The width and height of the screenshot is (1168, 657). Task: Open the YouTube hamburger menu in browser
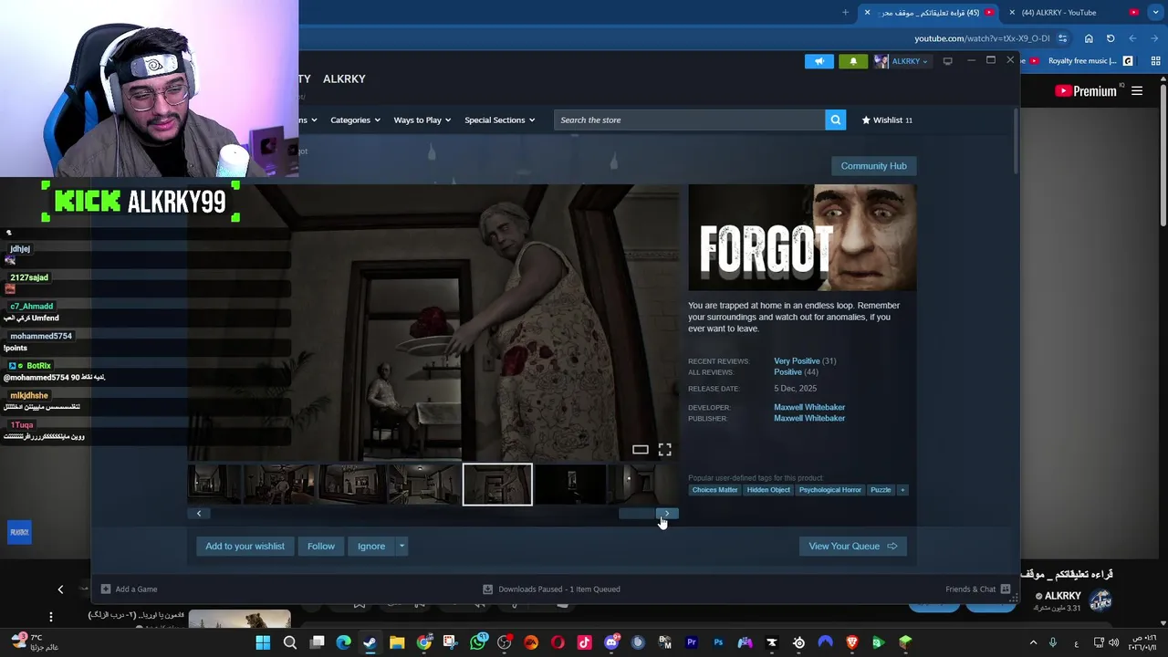coord(1137,90)
